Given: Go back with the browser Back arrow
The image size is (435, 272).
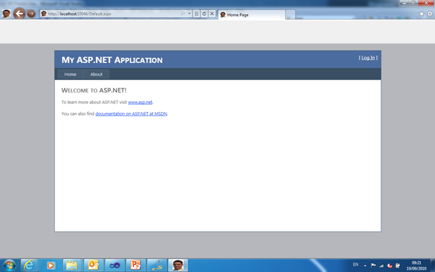Looking at the screenshot, I should (x=19, y=14).
